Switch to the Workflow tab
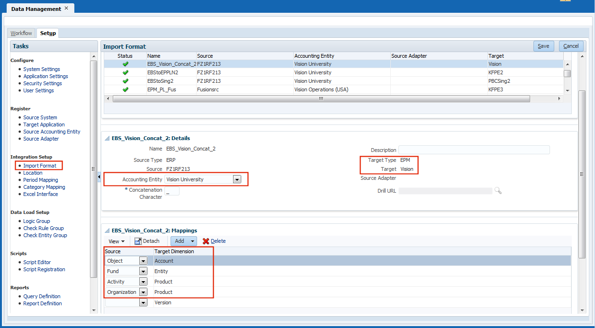The width and height of the screenshot is (595, 328). (21, 33)
